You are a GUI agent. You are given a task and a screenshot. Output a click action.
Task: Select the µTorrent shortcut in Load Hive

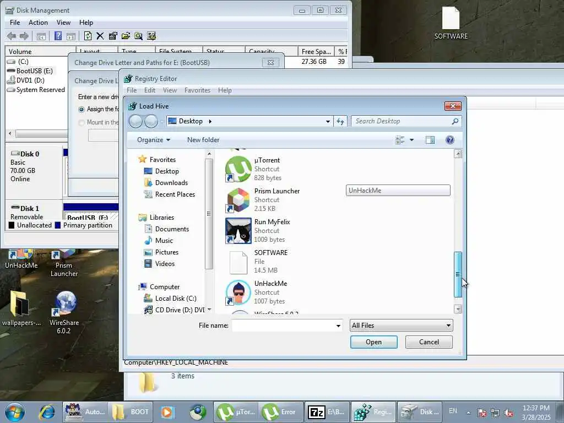click(x=267, y=169)
